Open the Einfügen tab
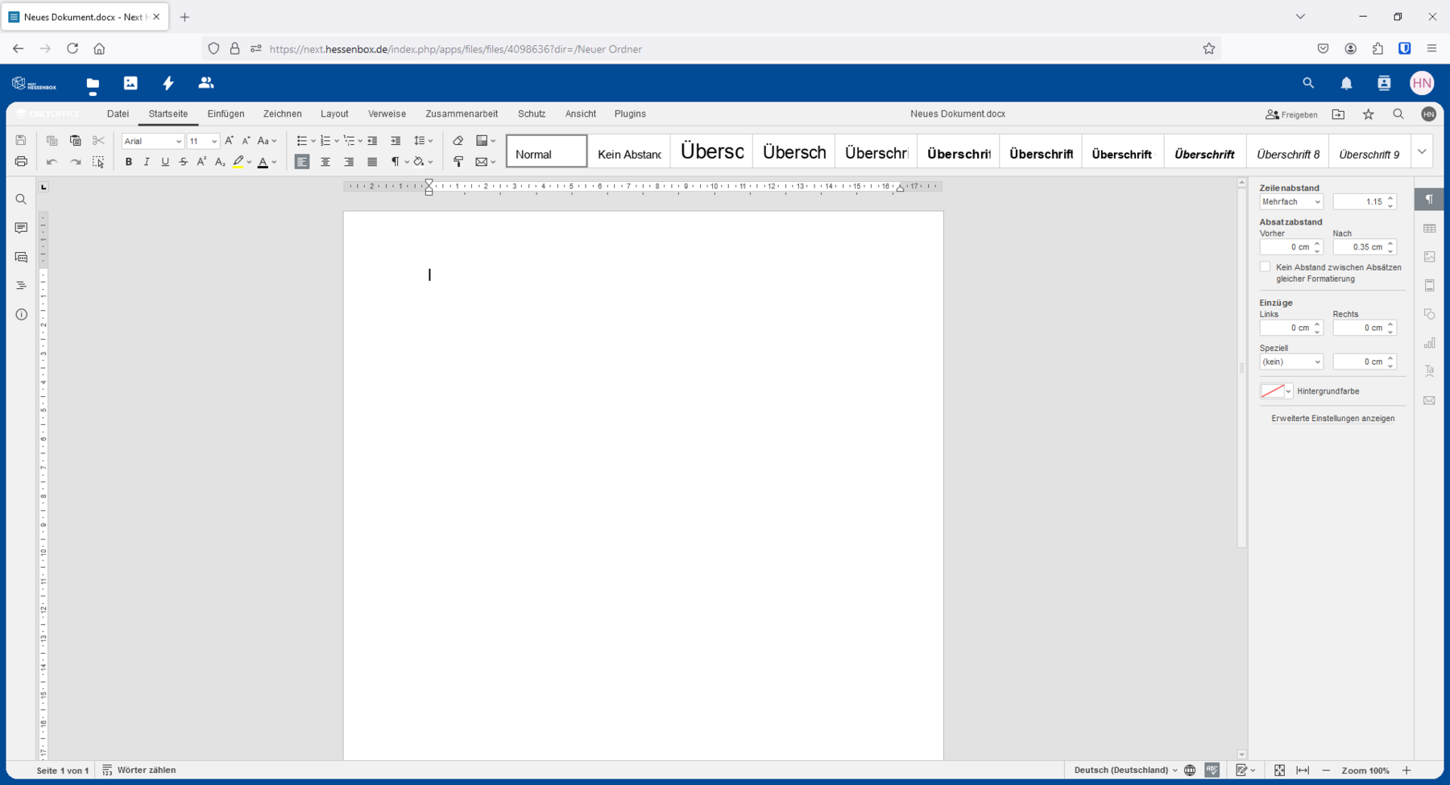Image resolution: width=1450 pixels, height=785 pixels. coord(226,114)
